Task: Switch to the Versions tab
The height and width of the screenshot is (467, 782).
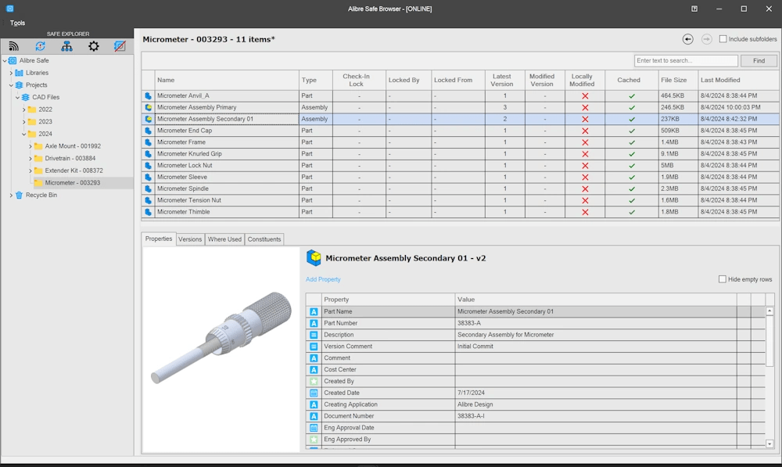Action: 190,239
